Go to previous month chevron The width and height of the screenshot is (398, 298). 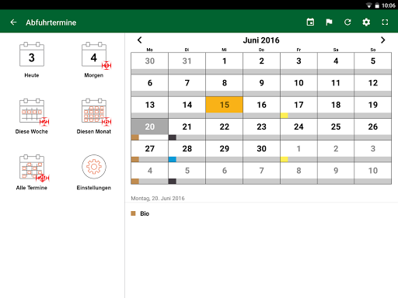pos(140,40)
